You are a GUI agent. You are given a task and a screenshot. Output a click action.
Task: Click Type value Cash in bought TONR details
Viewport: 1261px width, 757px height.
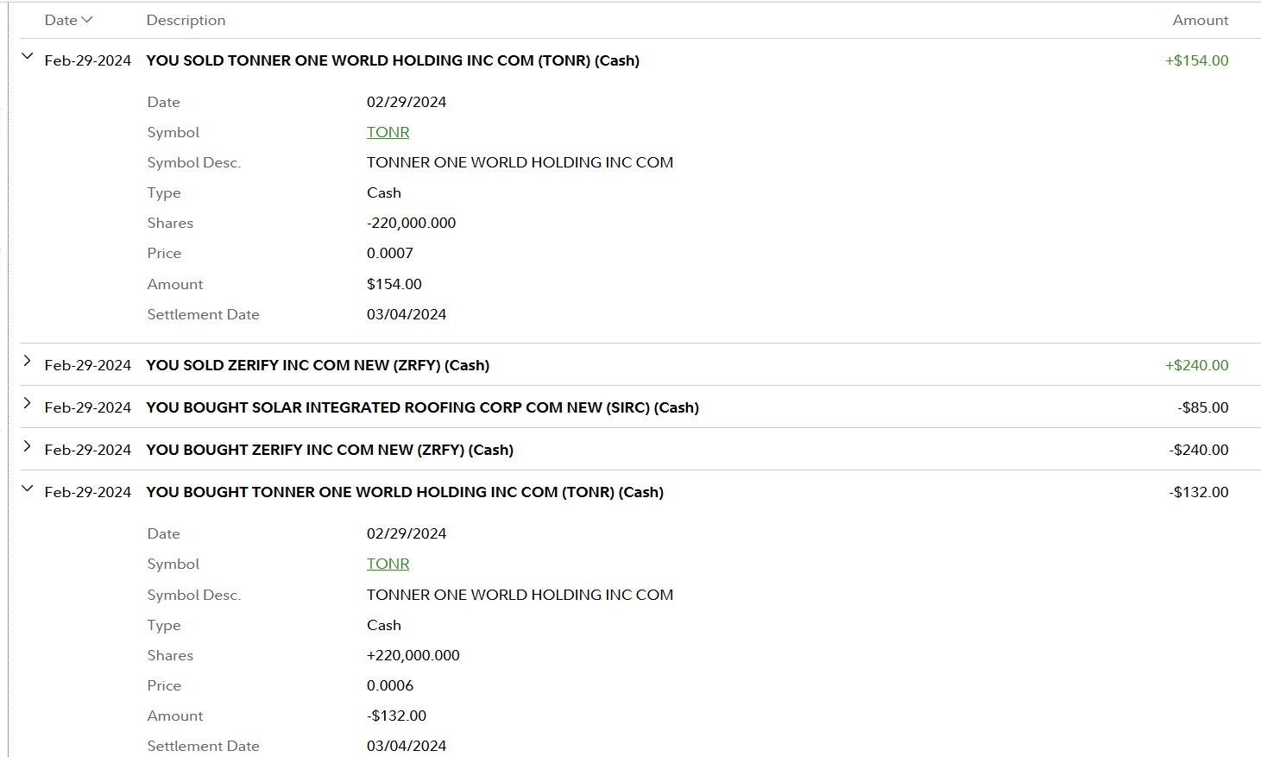click(384, 625)
